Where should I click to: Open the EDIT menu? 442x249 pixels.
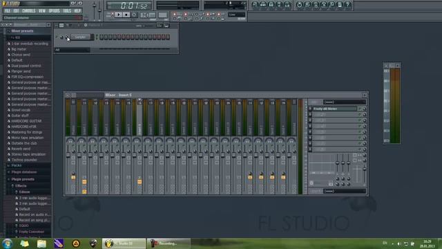(16, 11)
